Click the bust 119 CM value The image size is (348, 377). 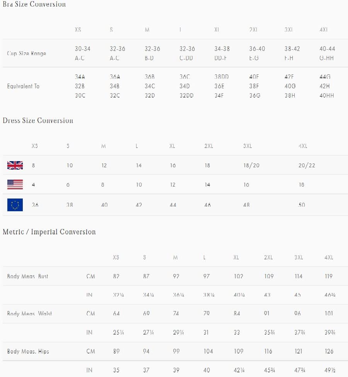tap(328, 276)
